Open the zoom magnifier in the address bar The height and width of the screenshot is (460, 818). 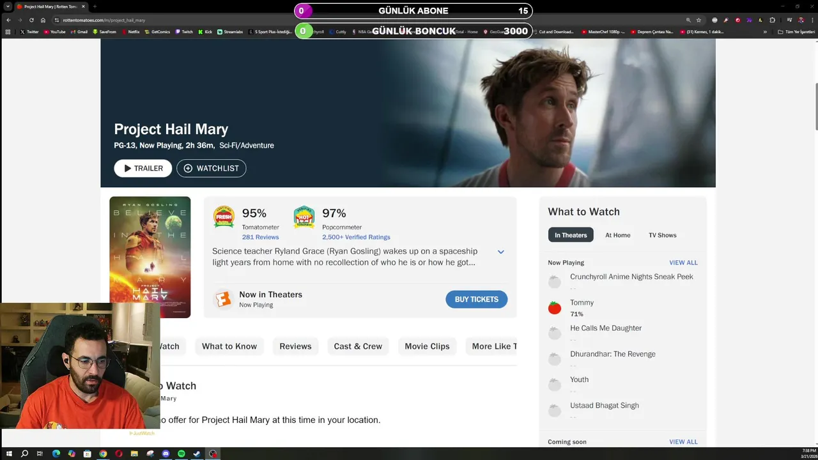688,20
